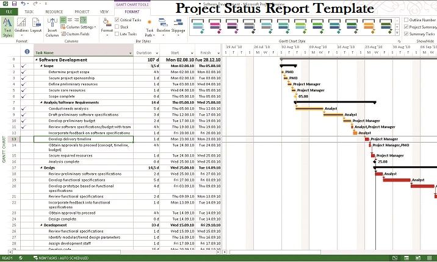Click the macro record icon beside READY
Viewport: 437px width, 262px height.
(21, 258)
